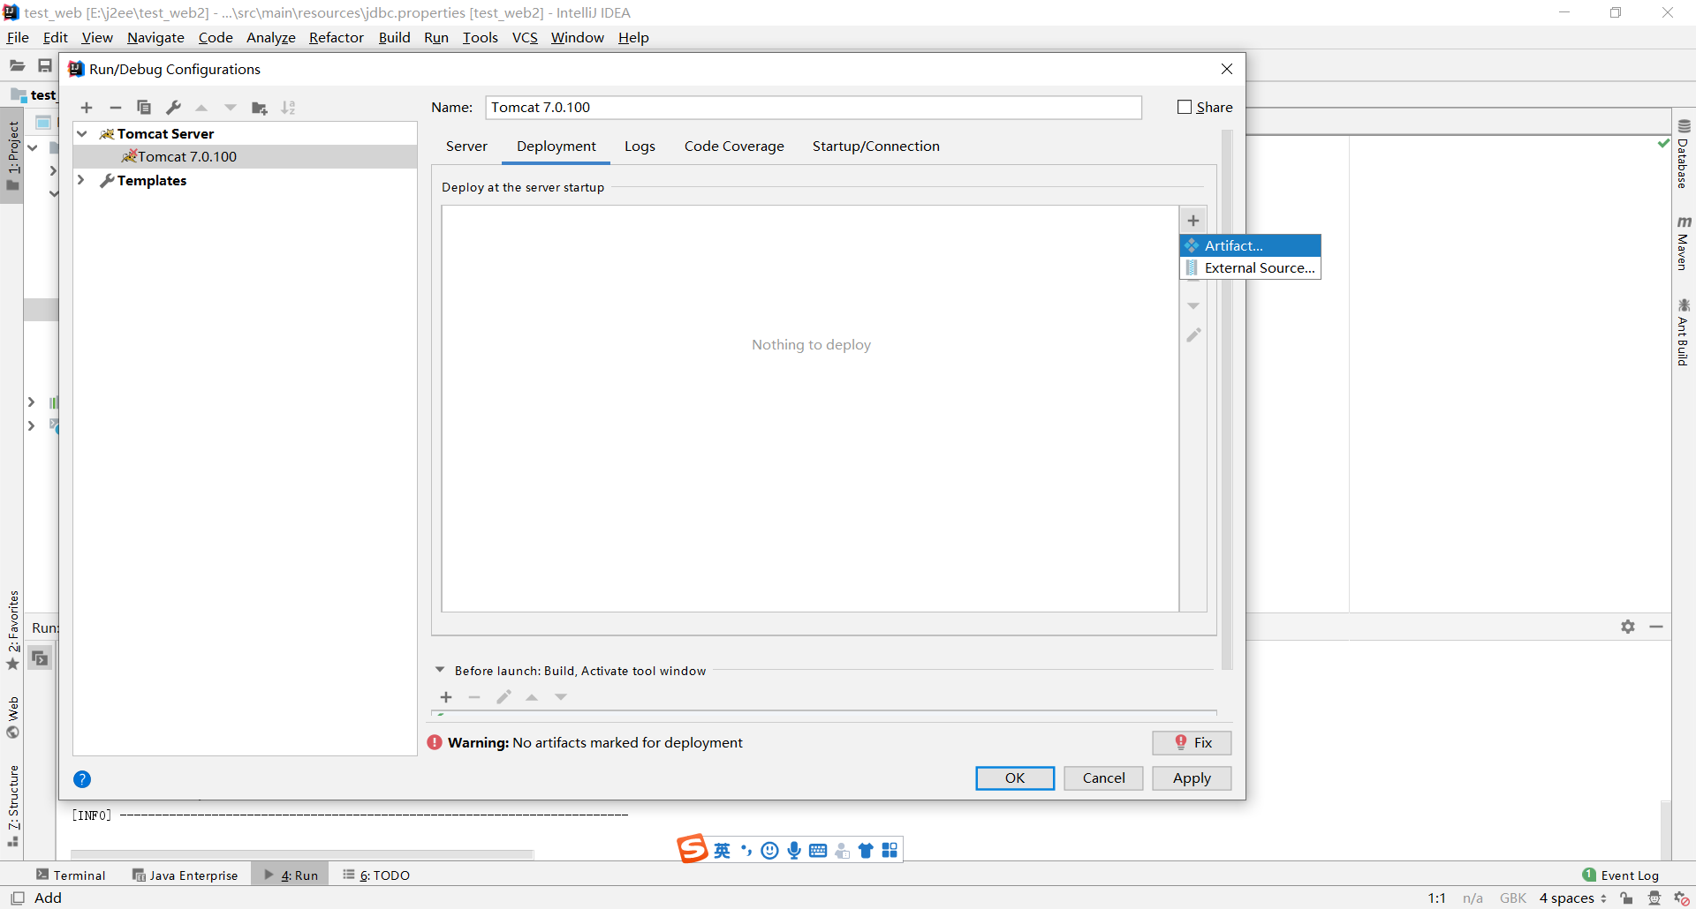Switch to the Startup/Connection tab
The width and height of the screenshot is (1696, 909).
[876, 146]
